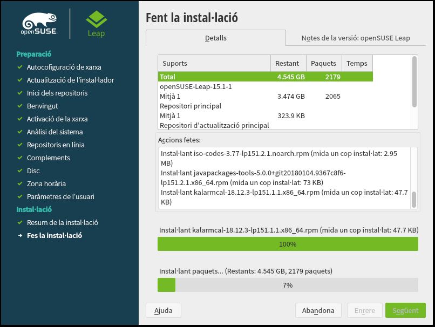
Task: Click the Abandona button
Action: pyautogui.click(x=318, y=311)
